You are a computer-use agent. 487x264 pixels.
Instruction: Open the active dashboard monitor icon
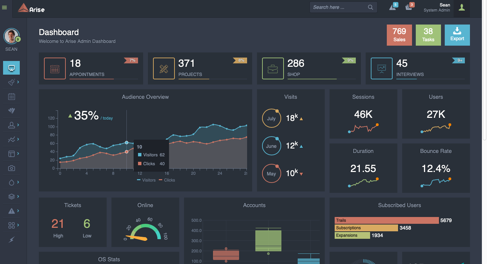click(12, 68)
